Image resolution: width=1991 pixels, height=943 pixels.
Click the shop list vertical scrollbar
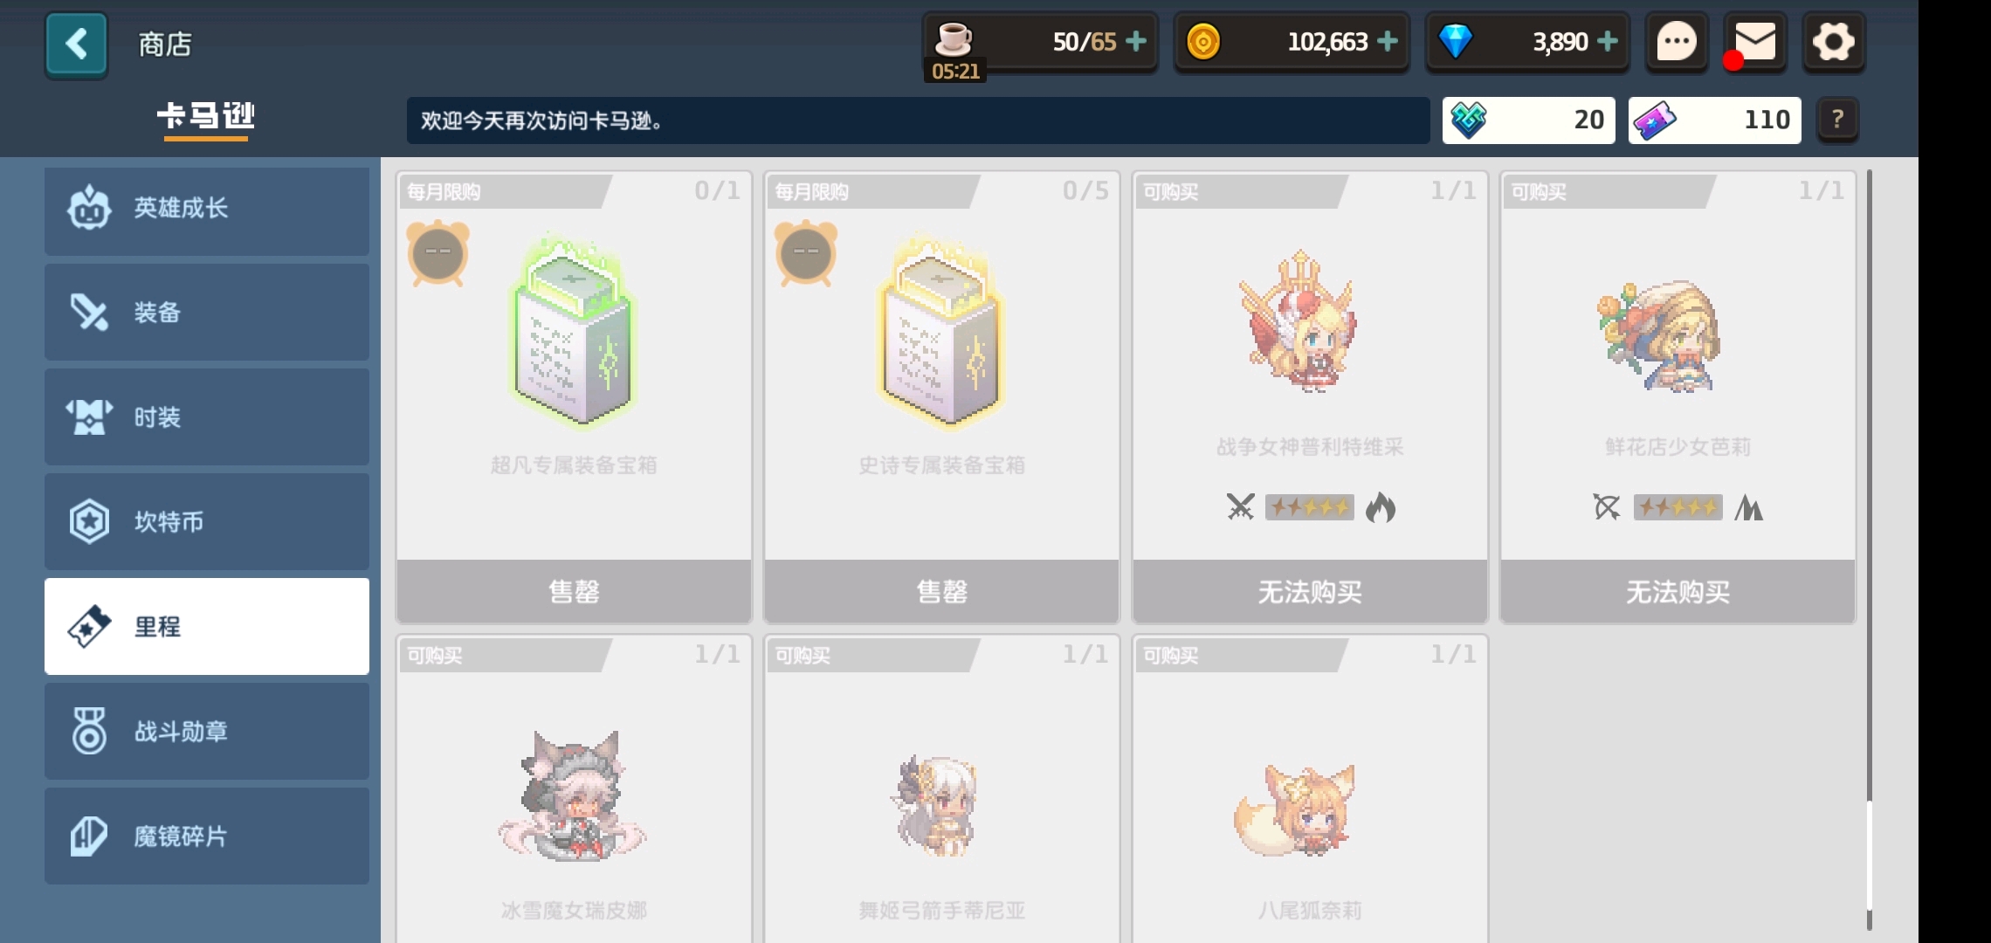point(1869,550)
